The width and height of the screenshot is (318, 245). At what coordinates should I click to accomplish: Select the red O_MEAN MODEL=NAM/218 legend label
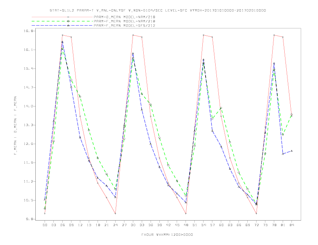point(124,17)
